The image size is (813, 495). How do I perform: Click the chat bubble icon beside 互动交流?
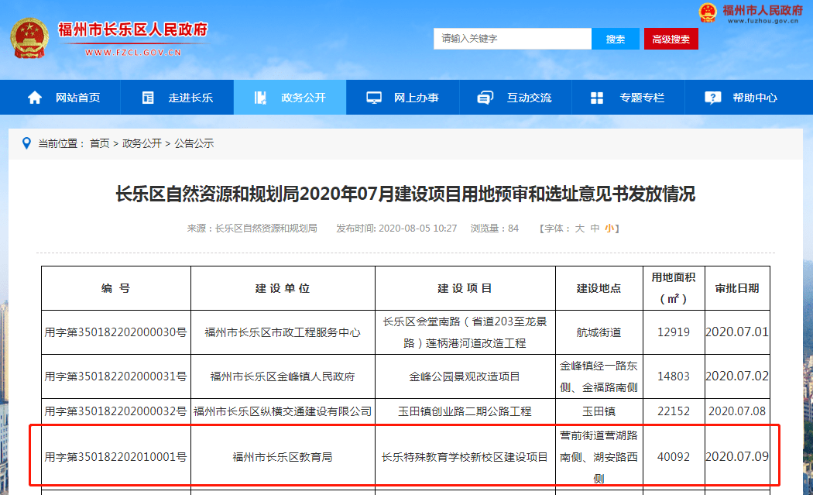click(485, 98)
